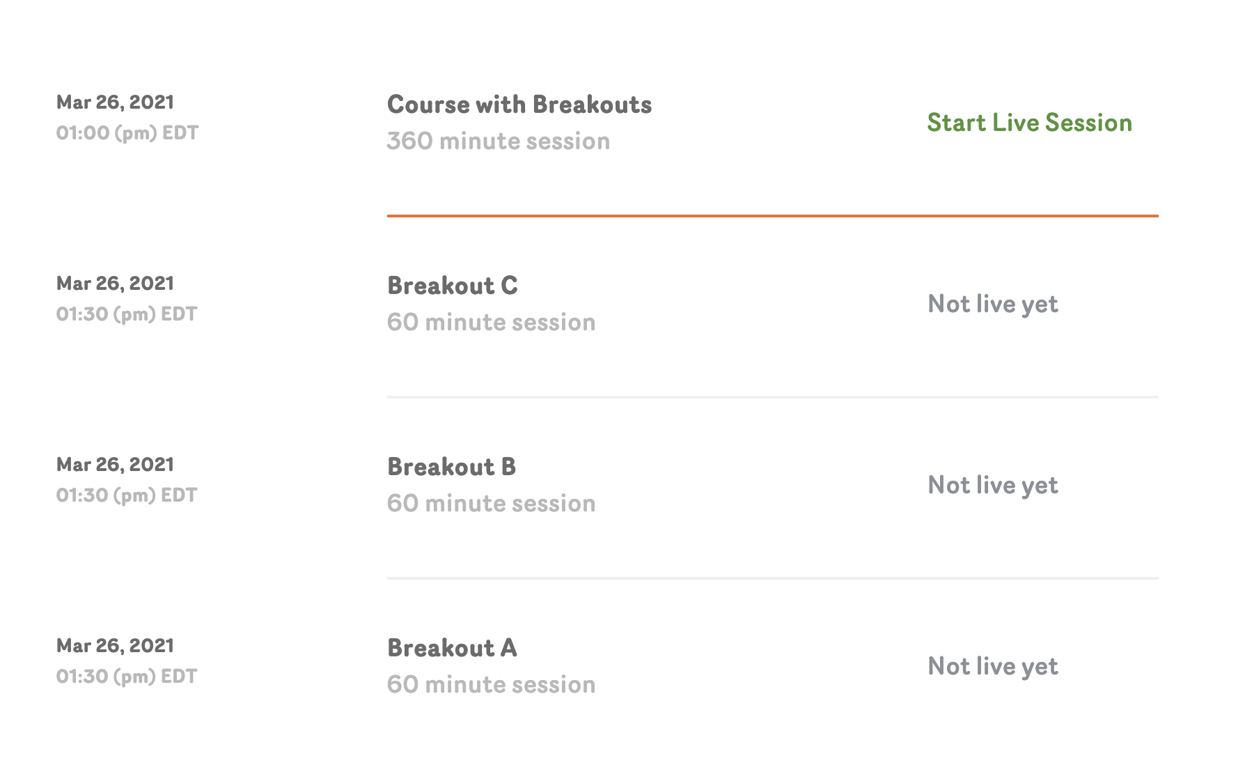Click the Start Live Session link

(1029, 123)
